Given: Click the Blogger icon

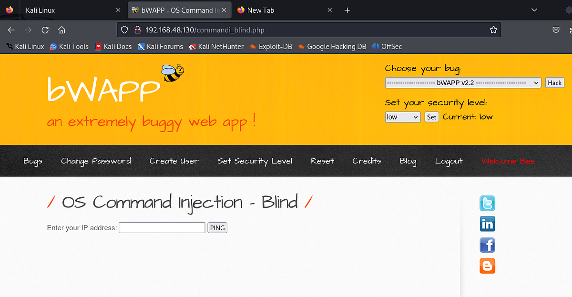Looking at the screenshot, I should coord(487,266).
